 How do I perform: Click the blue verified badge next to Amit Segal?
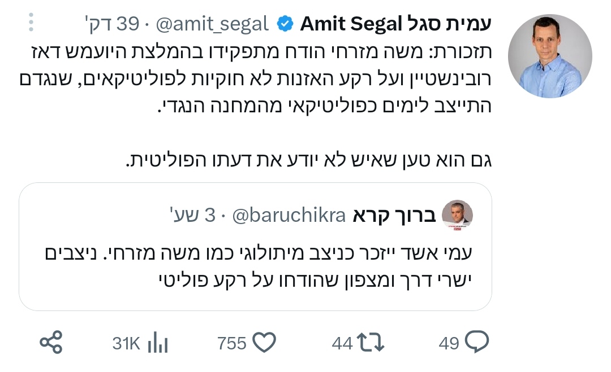pyautogui.click(x=286, y=24)
